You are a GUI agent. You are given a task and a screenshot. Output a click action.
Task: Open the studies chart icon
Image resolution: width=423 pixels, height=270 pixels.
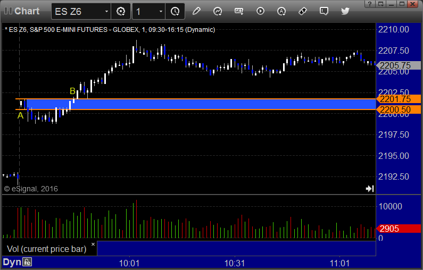[x=218, y=11]
